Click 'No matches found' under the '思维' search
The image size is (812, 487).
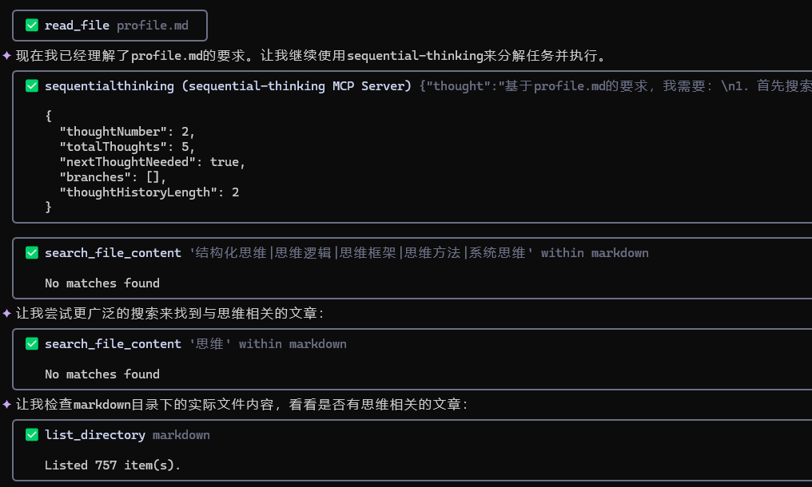click(x=102, y=374)
